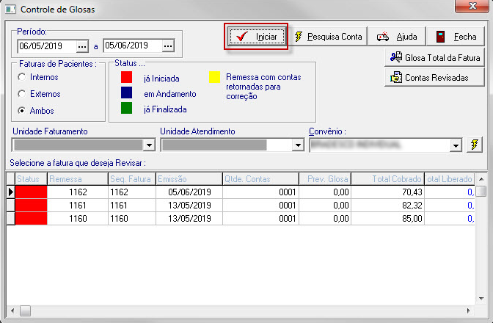Click total cobrado 82,32 cell

[x=387, y=206]
